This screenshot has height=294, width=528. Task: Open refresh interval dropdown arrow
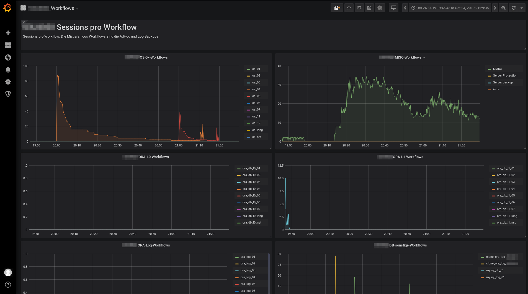522,8
